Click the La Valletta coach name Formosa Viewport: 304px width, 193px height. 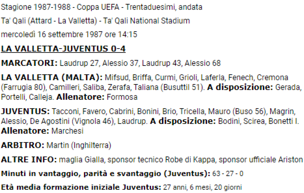point(122,97)
